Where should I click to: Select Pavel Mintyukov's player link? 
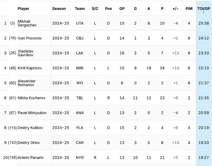point(32,113)
